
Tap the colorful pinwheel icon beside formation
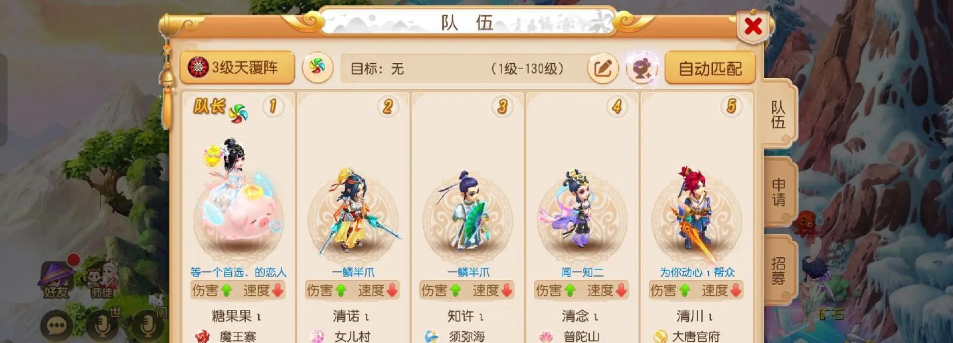point(317,68)
